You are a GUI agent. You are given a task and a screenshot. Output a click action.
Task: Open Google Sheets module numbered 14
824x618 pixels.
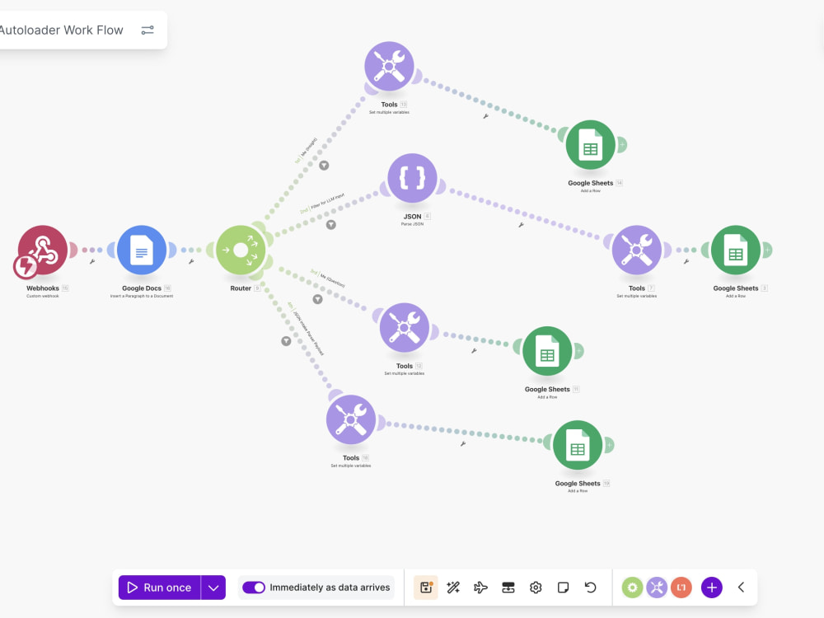[x=591, y=144]
